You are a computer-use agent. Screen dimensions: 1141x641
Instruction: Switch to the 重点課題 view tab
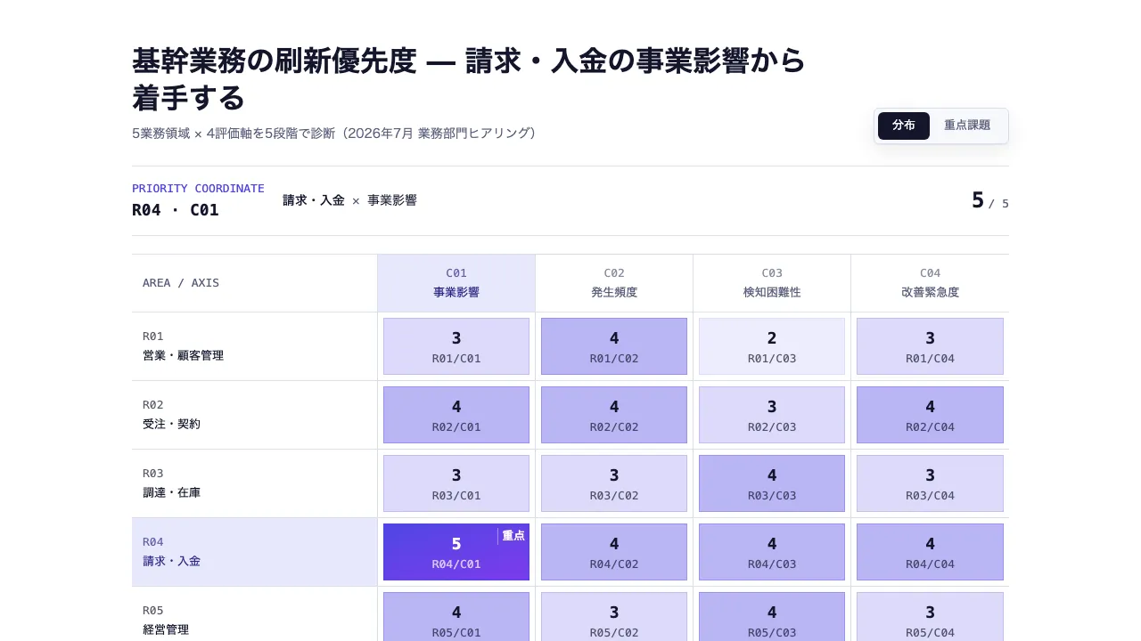click(967, 126)
